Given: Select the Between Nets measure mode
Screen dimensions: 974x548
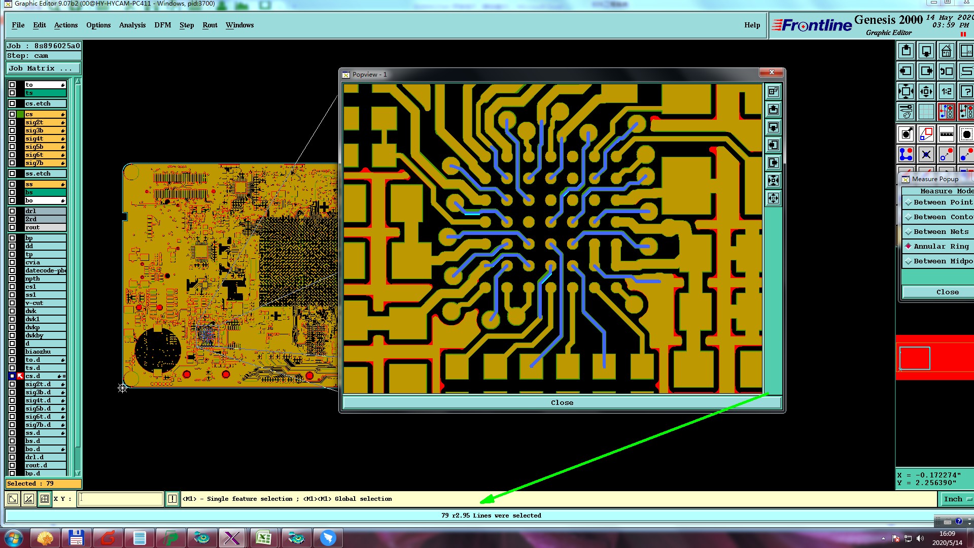Looking at the screenshot, I should point(941,232).
